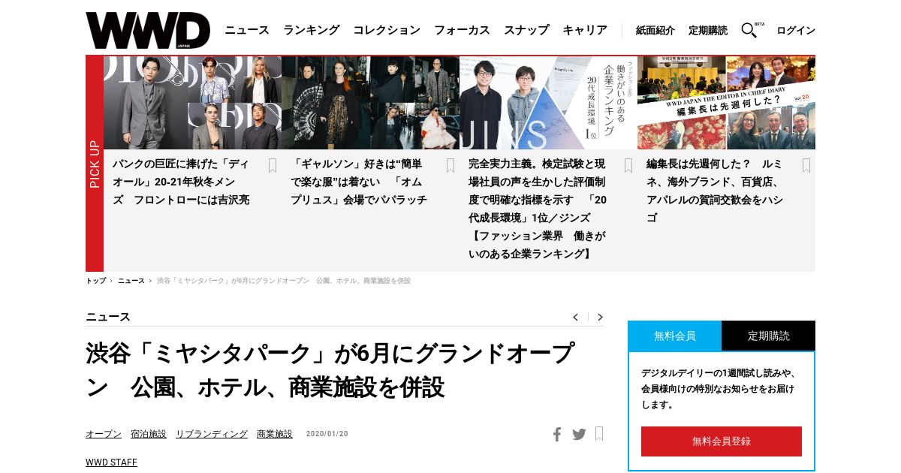This screenshot has height=473, width=901.
Task: Open the search magnifier icon
Action: pyautogui.click(x=749, y=30)
